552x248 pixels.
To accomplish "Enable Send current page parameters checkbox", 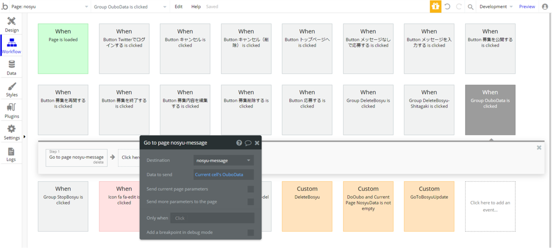I will (x=251, y=189).
